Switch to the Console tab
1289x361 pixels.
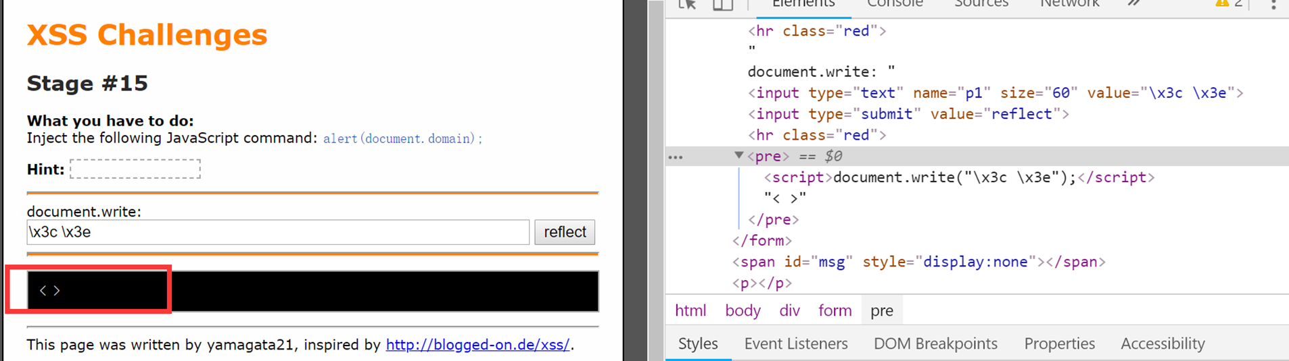click(895, 4)
